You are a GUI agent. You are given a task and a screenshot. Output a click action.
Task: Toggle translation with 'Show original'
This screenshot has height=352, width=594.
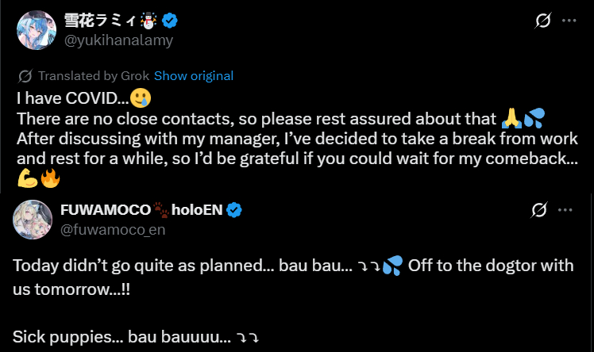[193, 76]
